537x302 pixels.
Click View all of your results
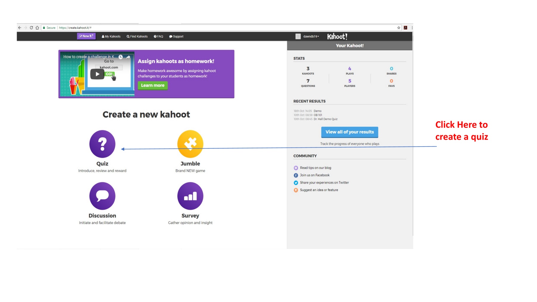tap(349, 132)
